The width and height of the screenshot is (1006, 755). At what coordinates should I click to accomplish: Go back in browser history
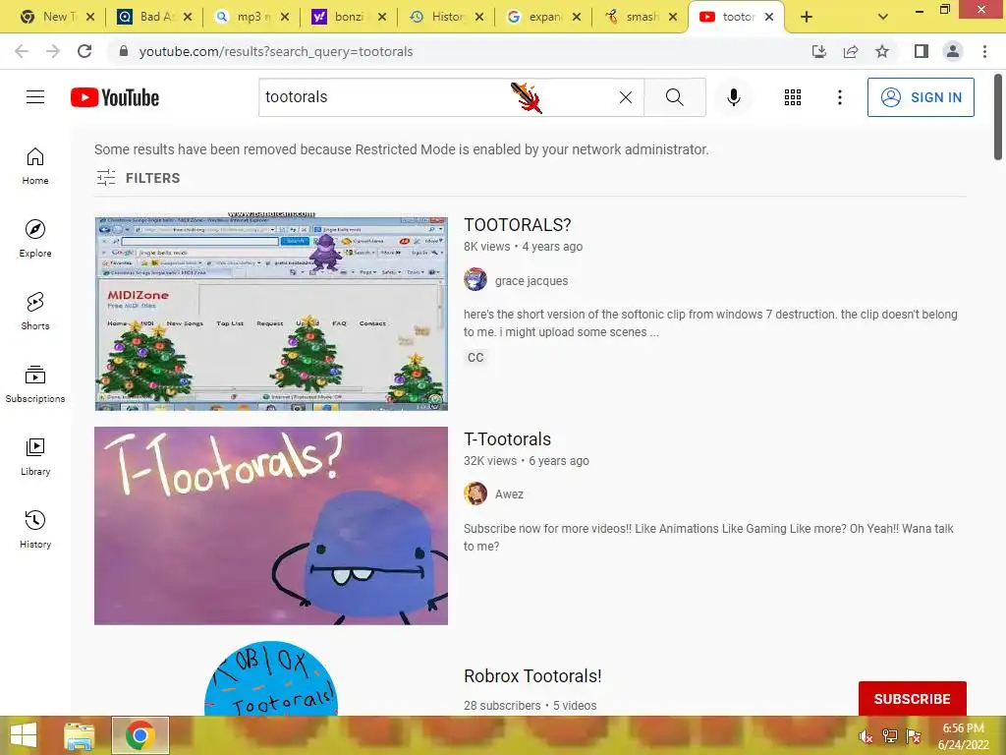tap(22, 51)
